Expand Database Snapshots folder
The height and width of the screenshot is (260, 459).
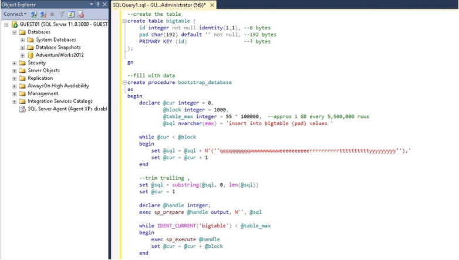pyautogui.click(x=22, y=48)
